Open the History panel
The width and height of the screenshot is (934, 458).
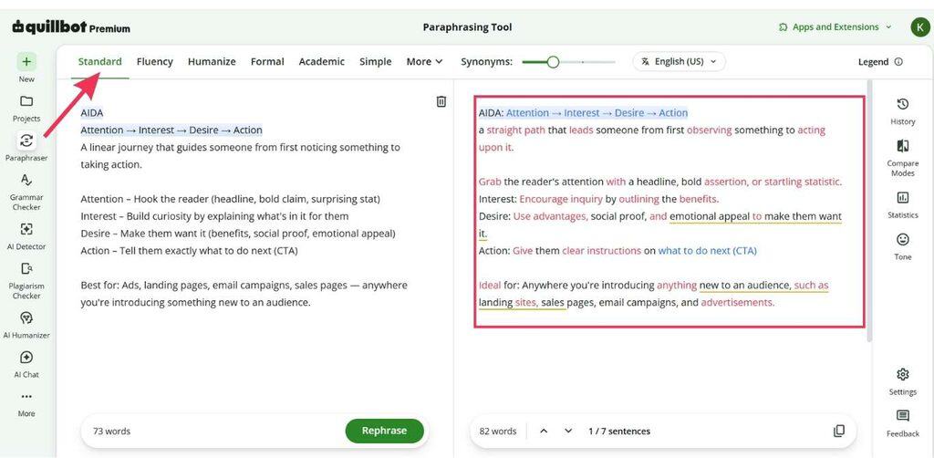click(902, 111)
